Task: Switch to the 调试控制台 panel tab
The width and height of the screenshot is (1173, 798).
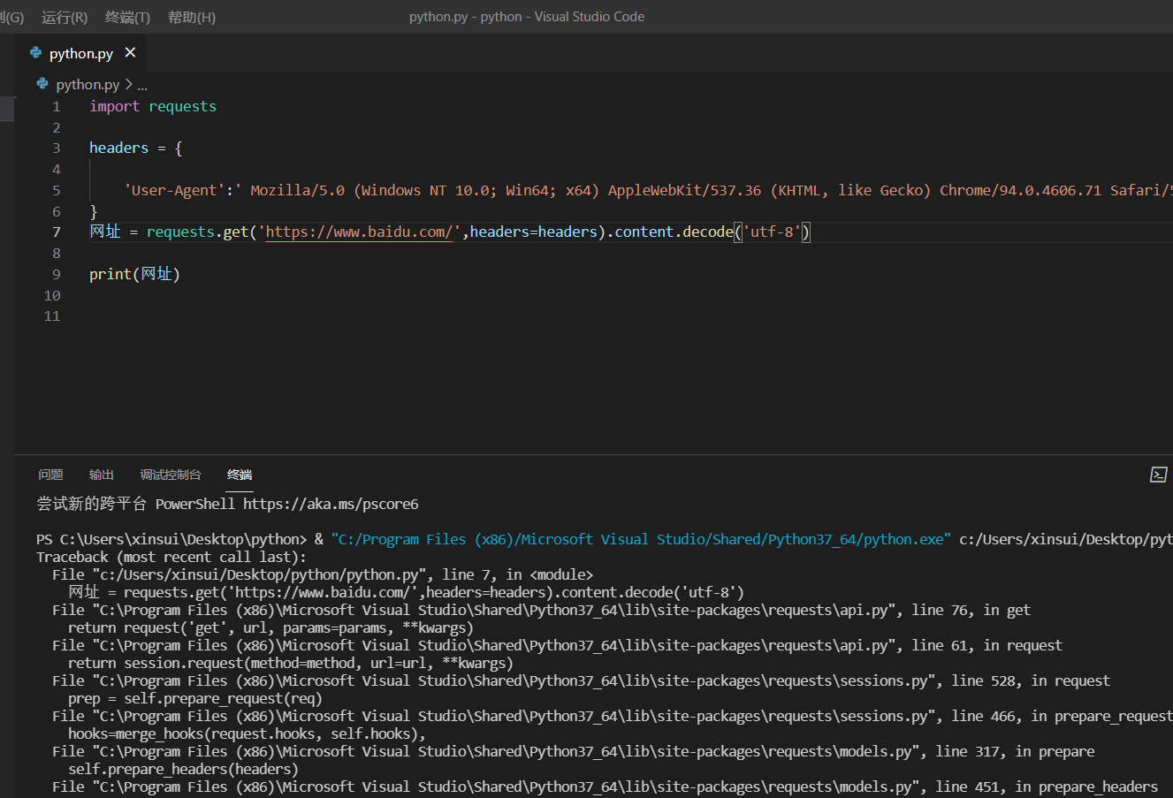Action: click(x=171, y=475)
